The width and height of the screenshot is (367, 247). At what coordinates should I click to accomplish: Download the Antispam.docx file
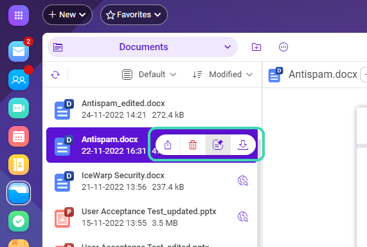(x=243, y=145)
